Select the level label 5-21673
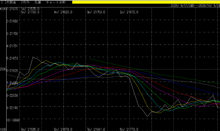Screen dimensions: 220x131 point(12,58)
